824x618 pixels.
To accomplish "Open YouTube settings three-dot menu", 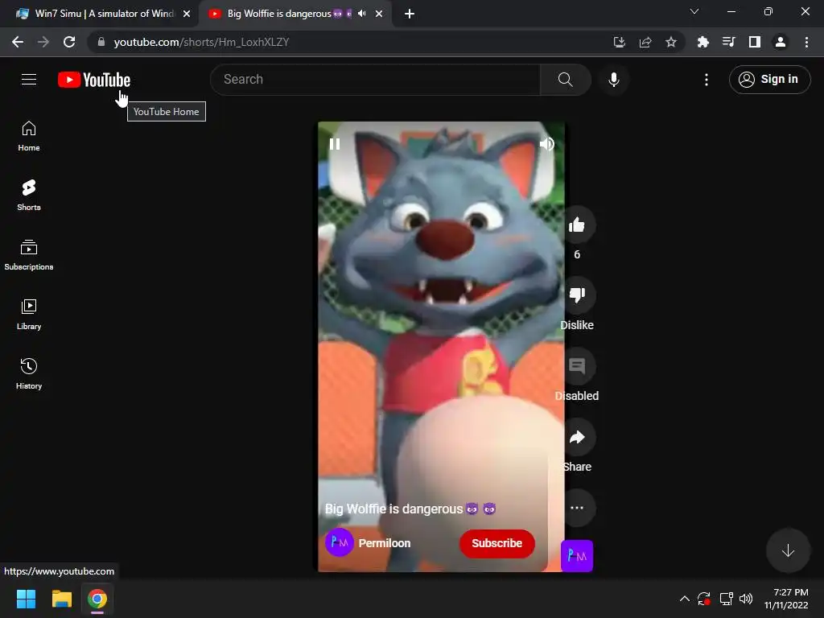I will point(707,80).
